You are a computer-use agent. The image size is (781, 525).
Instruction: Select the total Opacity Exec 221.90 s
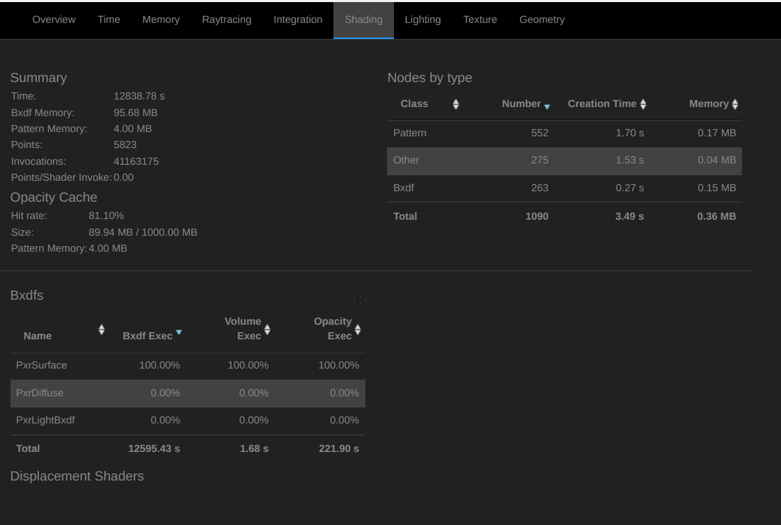tap(339, 449)
